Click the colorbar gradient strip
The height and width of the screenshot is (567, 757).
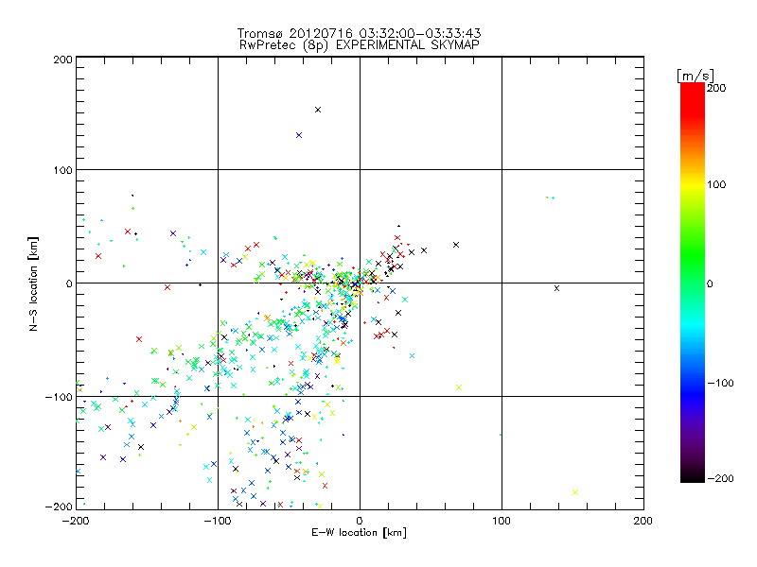[693, 283]
